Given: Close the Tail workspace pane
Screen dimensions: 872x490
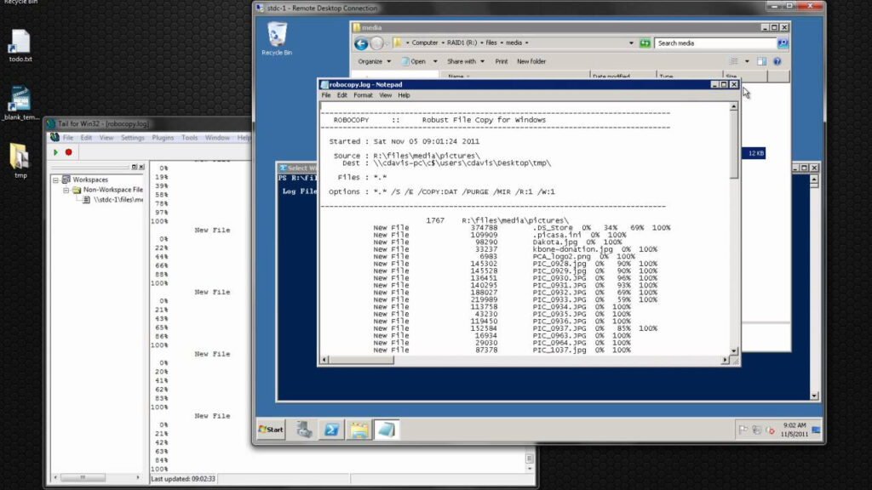Looking at the screenshot, I should (141, 167).
